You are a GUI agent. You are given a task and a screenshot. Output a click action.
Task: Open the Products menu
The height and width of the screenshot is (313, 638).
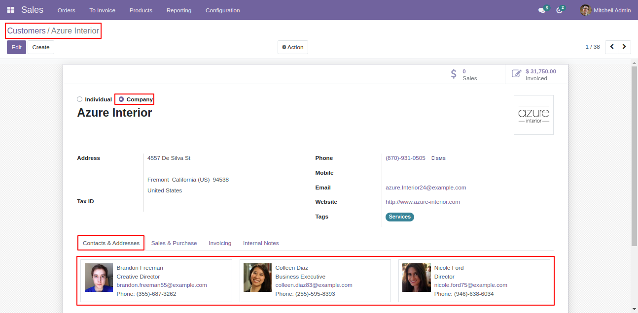pos(141,10)
